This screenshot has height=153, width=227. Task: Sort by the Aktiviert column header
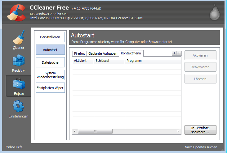[x=83, y=61]
